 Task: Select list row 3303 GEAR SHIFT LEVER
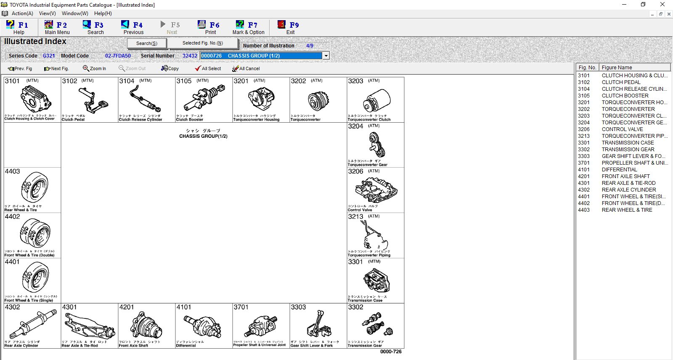pyautogui.click(x=623, y=156)
